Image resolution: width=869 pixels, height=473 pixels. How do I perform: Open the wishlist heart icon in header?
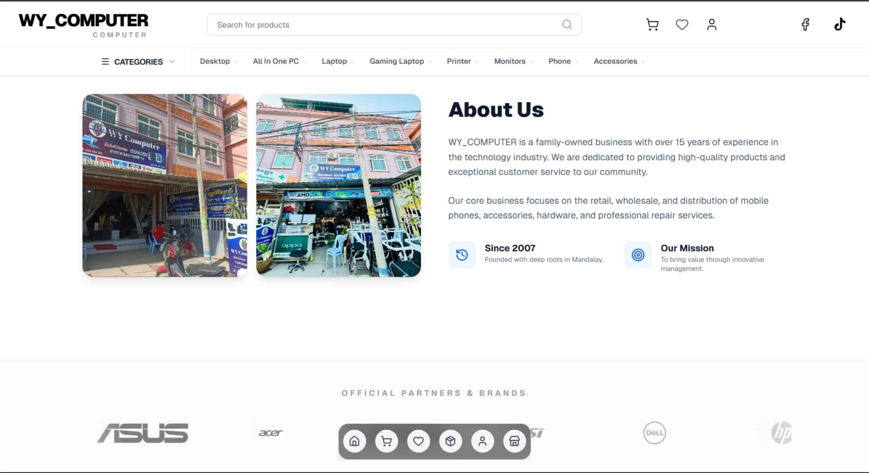point(682,25)
